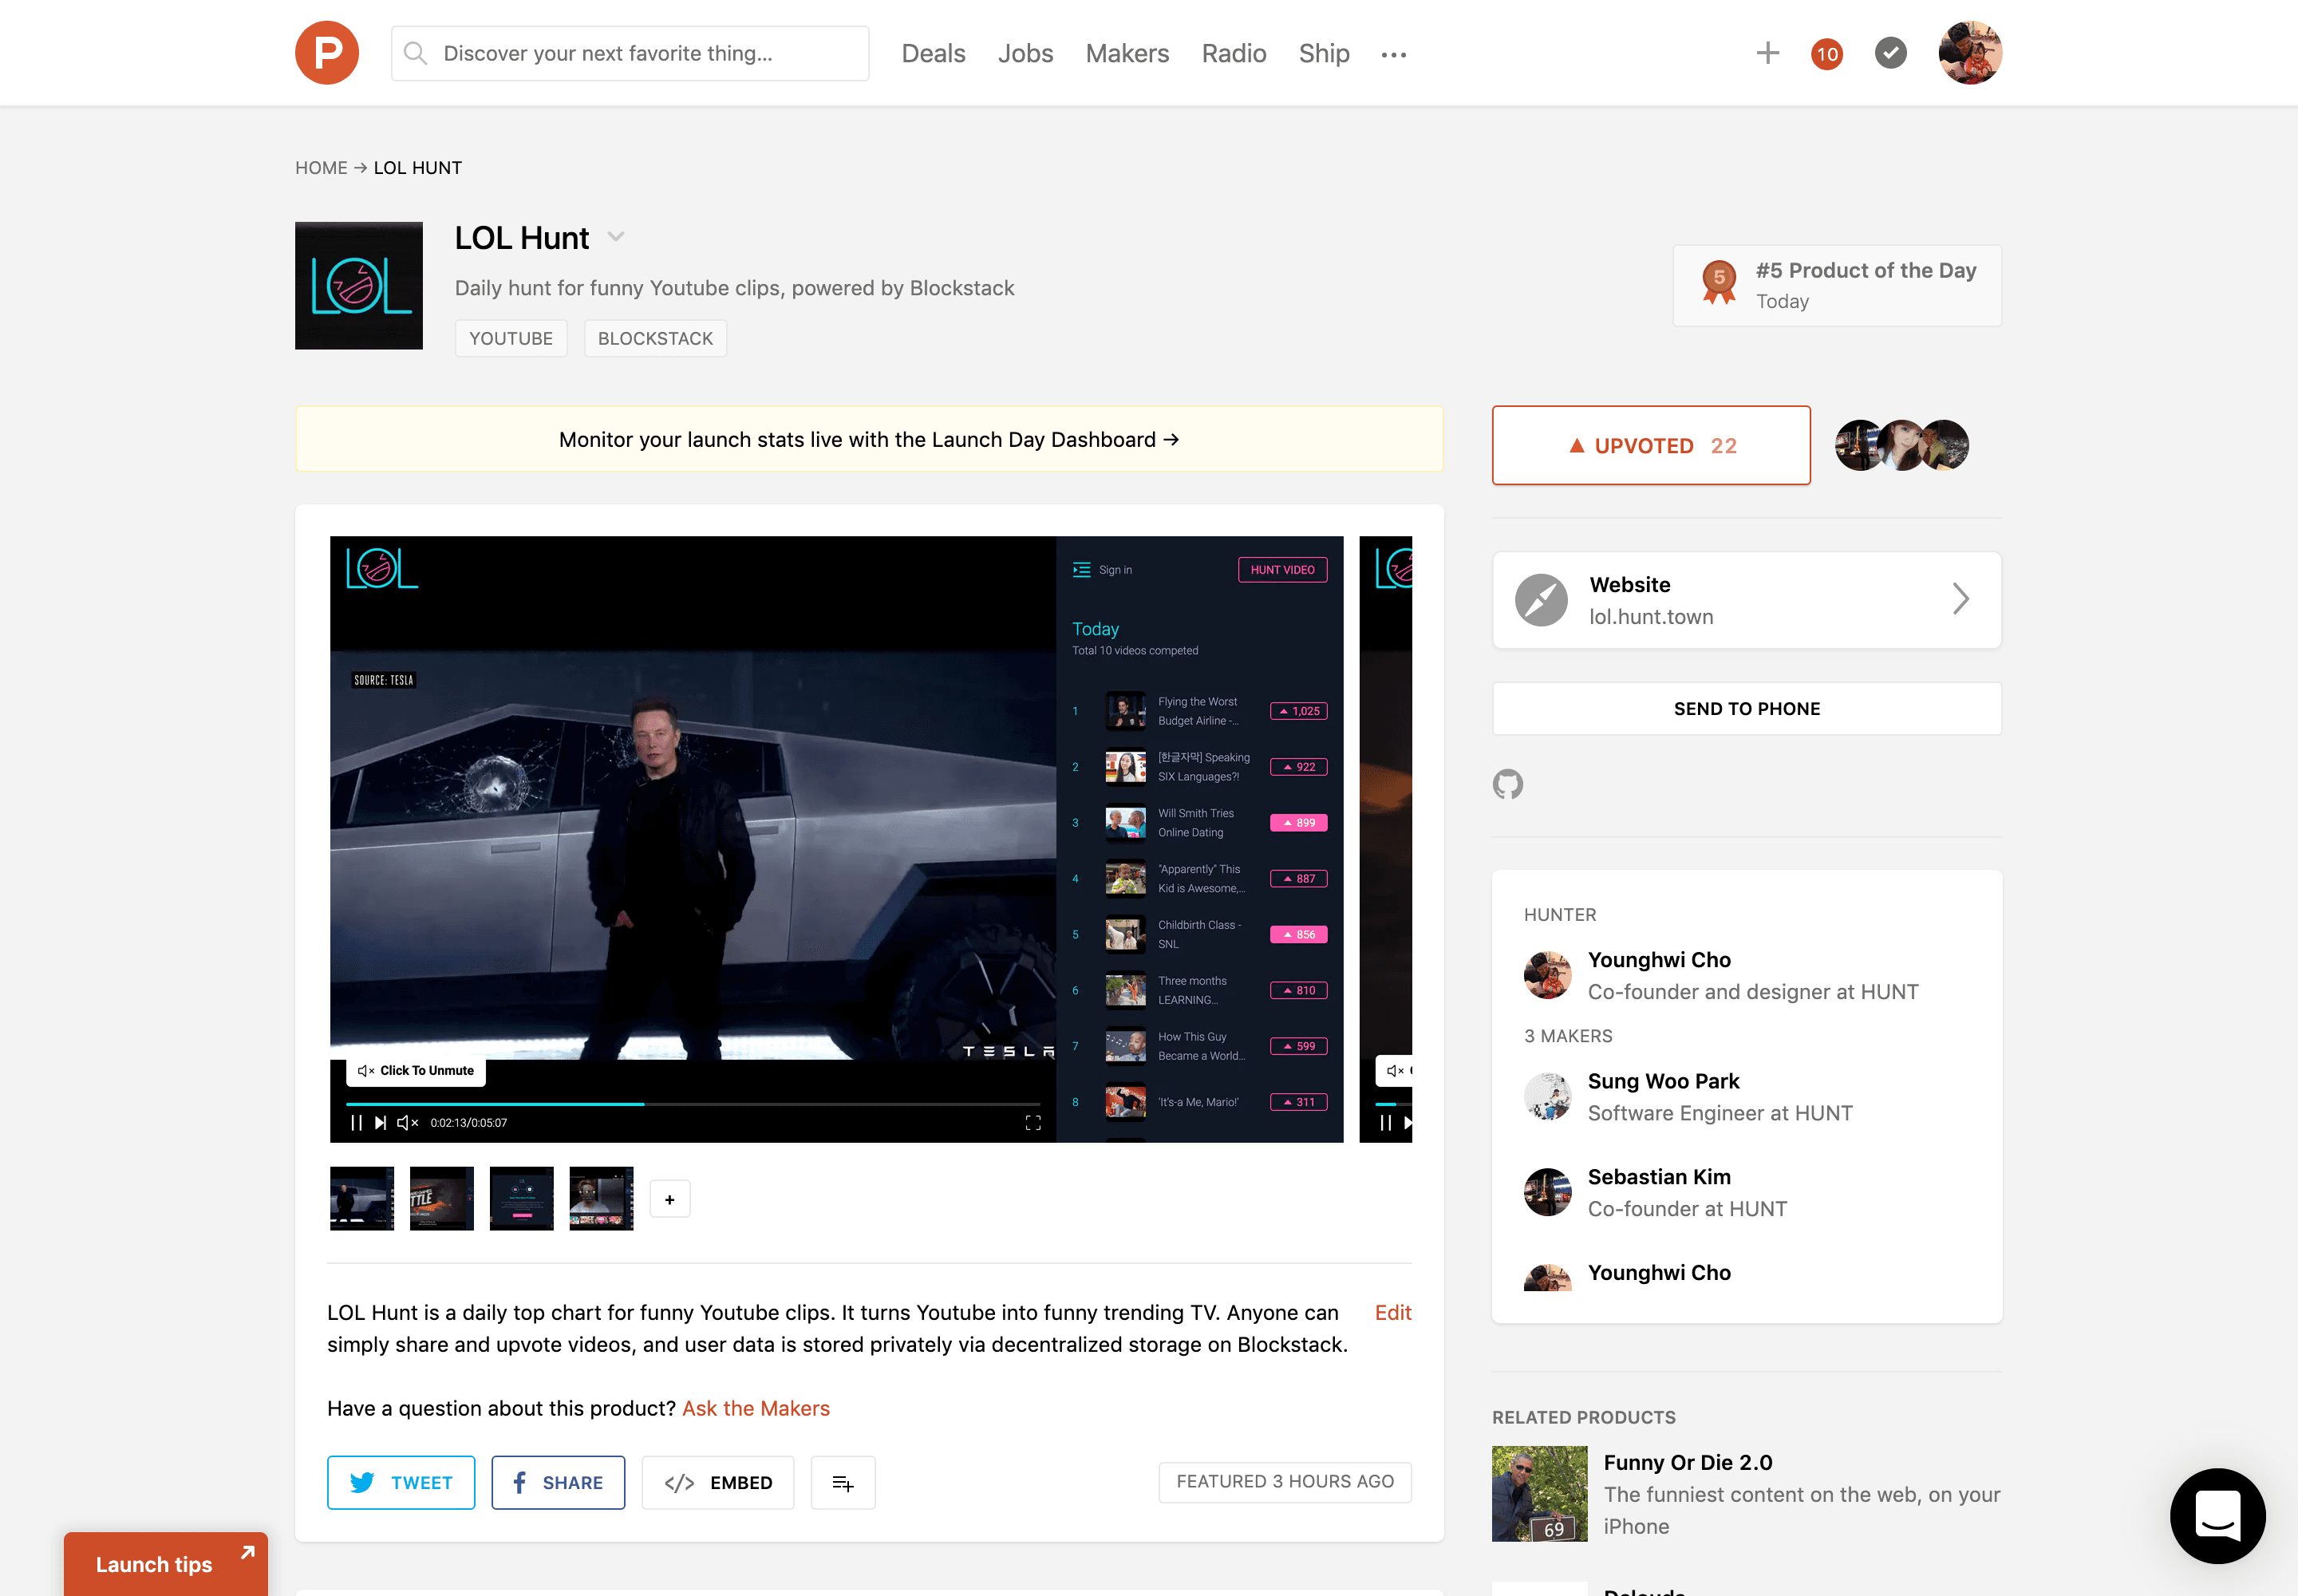Click the Funny Or Die 2.0 thumbnail
Viewport: 2298px width, 1596px height.
coord(1540,1494)
